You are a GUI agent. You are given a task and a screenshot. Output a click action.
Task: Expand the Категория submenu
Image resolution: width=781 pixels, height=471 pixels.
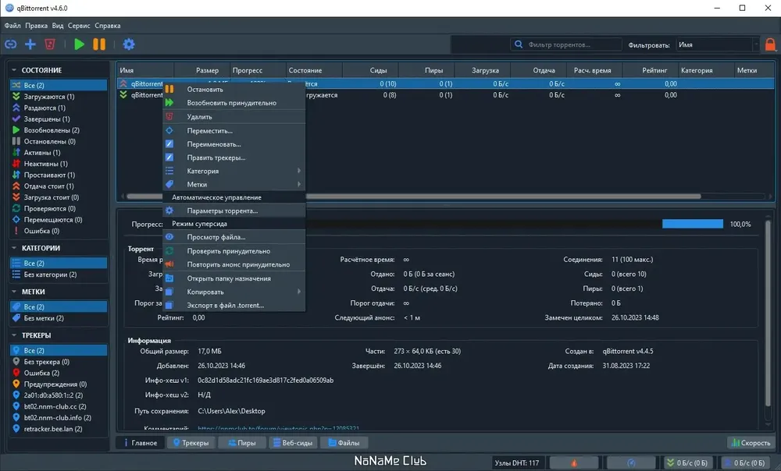[x=234, y=171]
